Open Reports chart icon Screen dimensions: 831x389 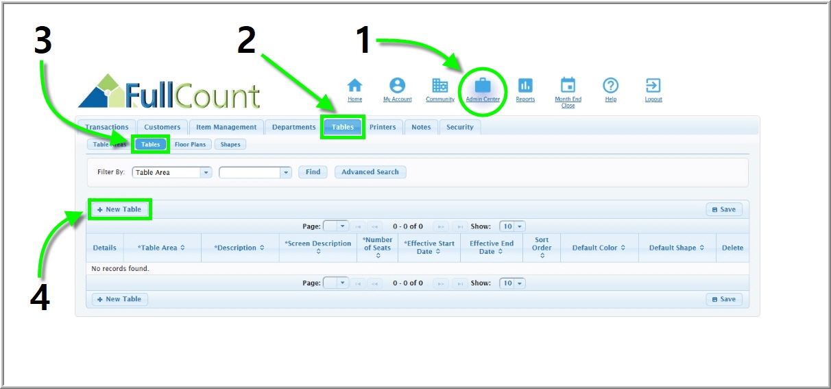[x=525, y=86]
